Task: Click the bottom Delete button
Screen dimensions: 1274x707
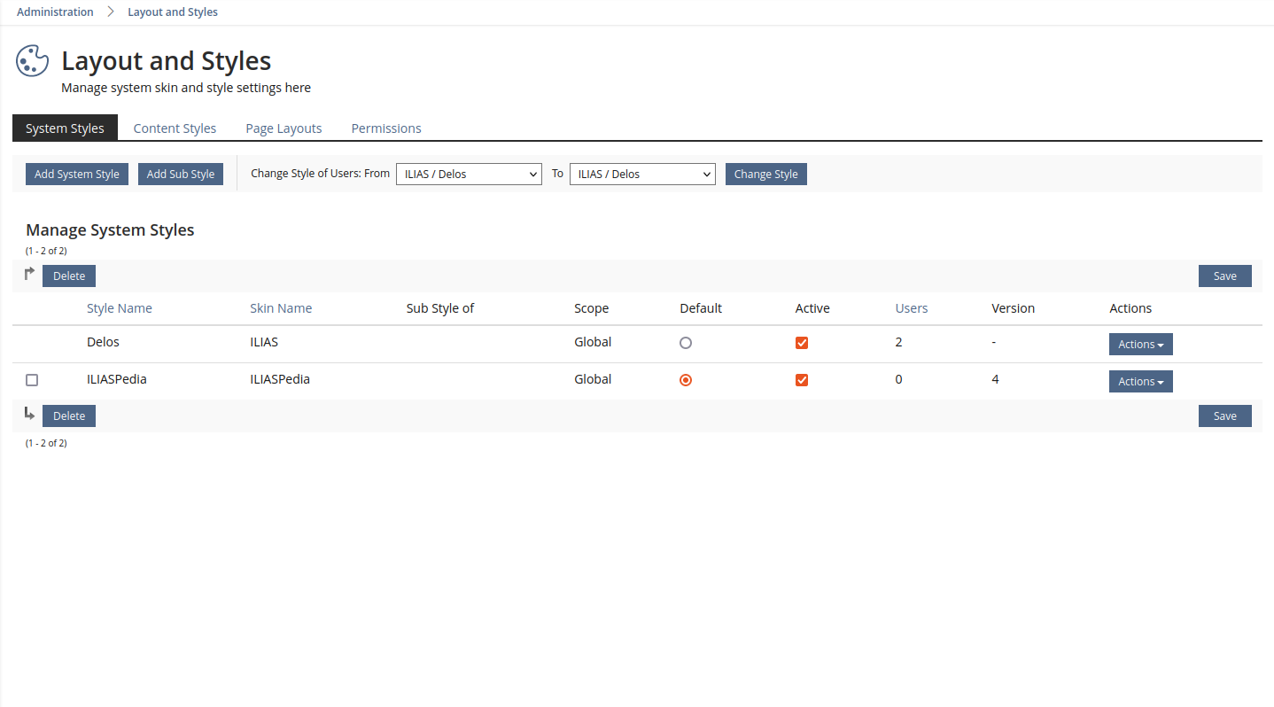Action: point(69,416)
